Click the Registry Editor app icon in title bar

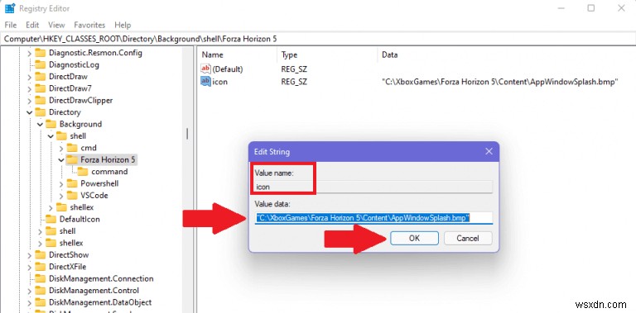click(10, 8)
